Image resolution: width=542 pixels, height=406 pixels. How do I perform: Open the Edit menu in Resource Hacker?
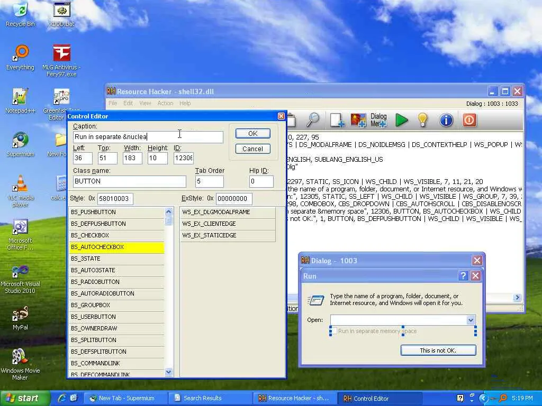coord(128,103)
